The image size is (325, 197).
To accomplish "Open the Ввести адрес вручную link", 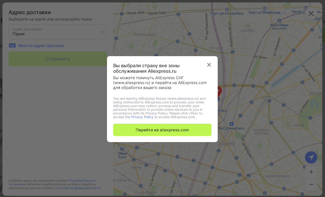I will point(41,45).
